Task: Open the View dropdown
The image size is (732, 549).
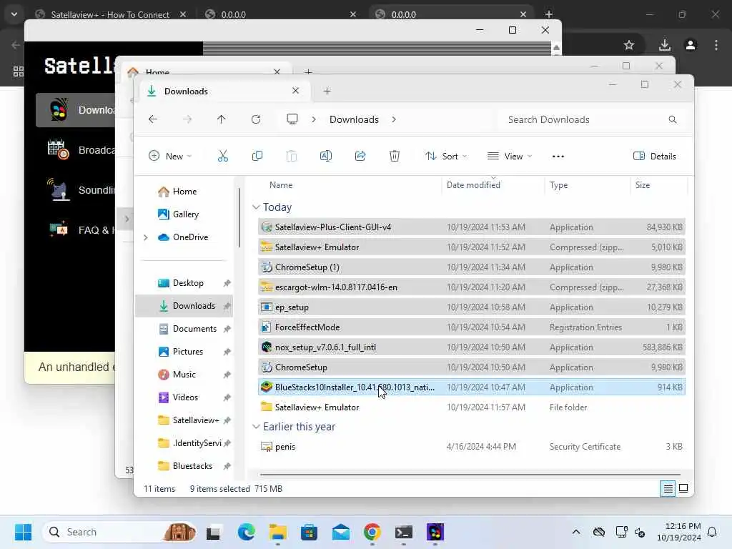Action: [509, 156]
